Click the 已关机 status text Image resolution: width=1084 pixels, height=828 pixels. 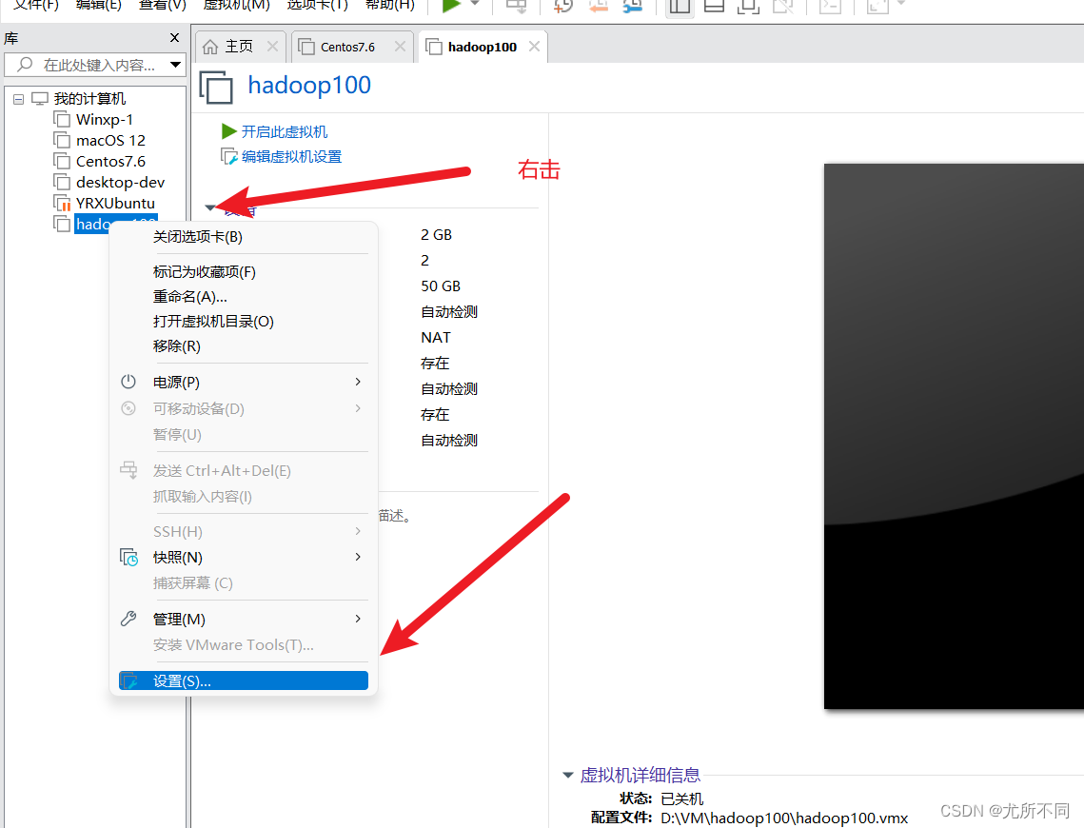tap(681, 798)
